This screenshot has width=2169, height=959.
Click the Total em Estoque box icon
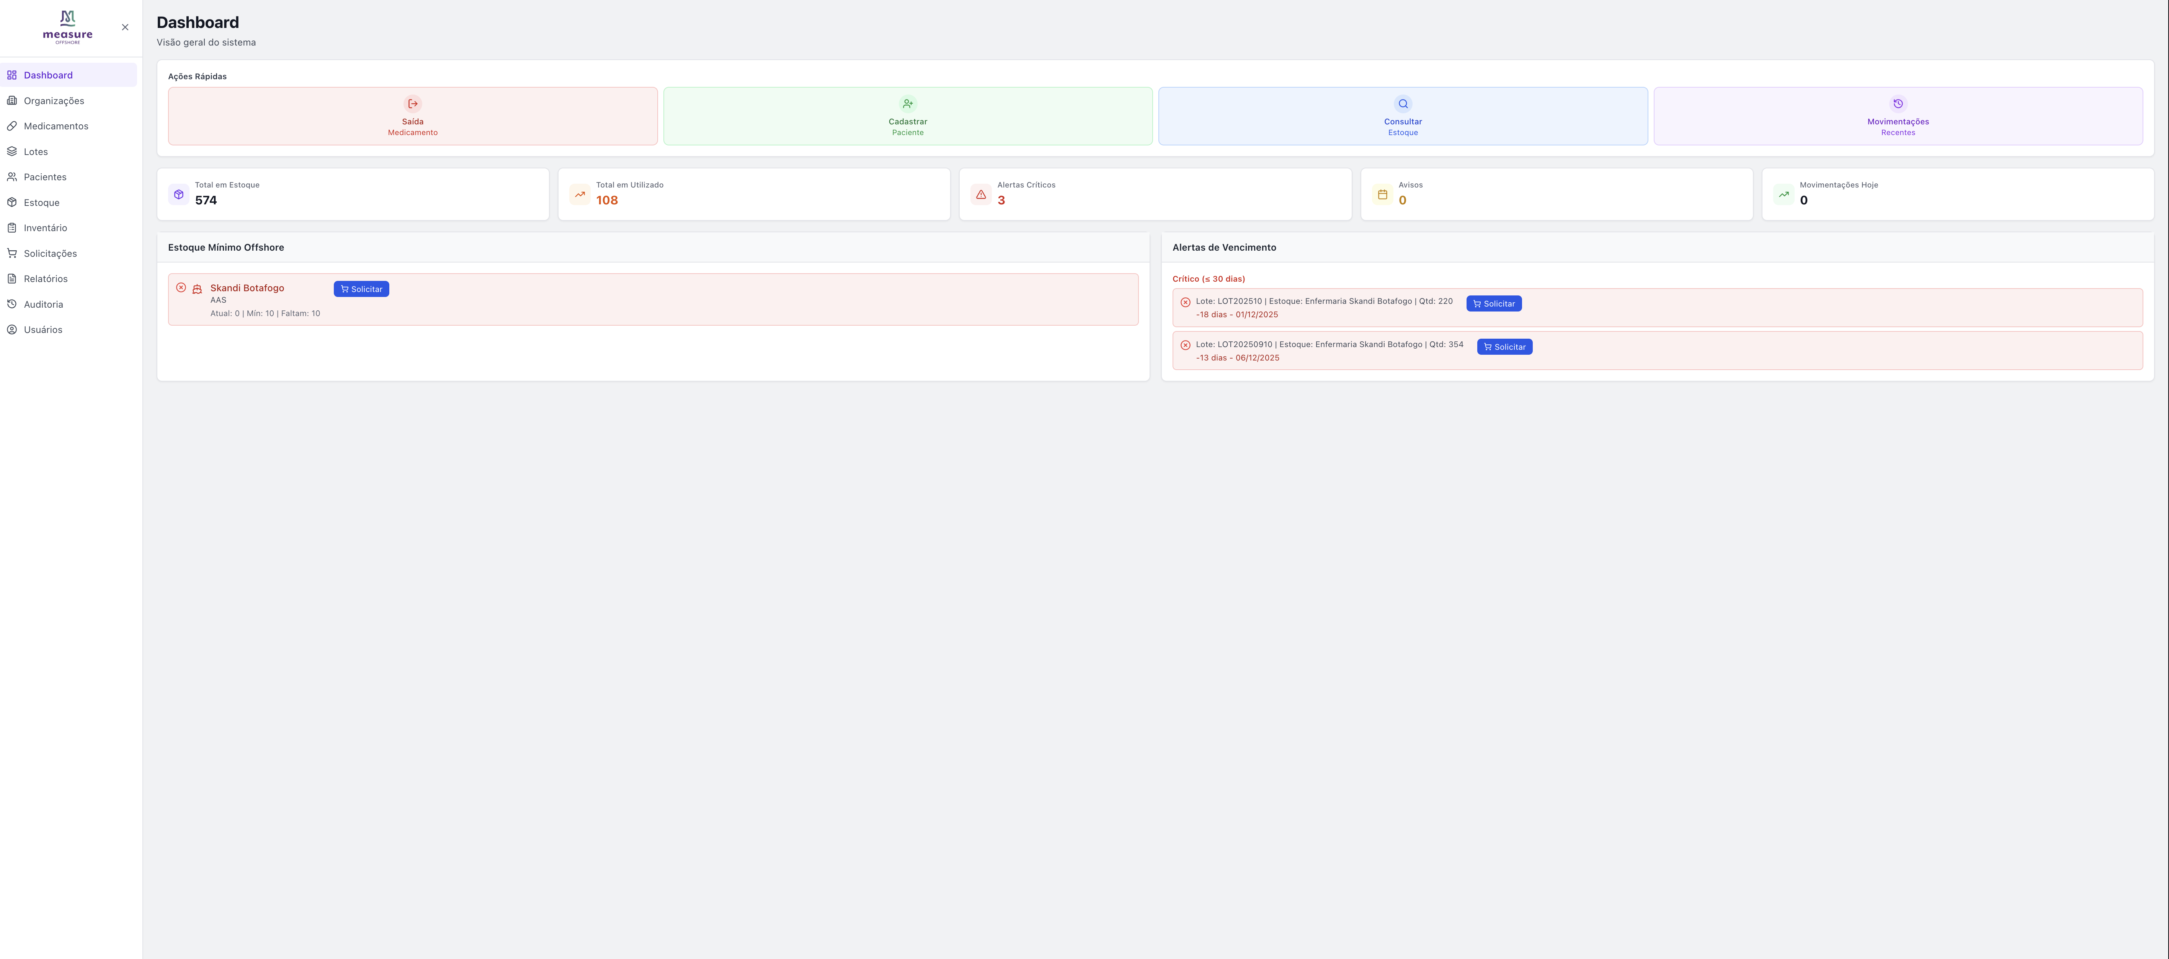178,194
